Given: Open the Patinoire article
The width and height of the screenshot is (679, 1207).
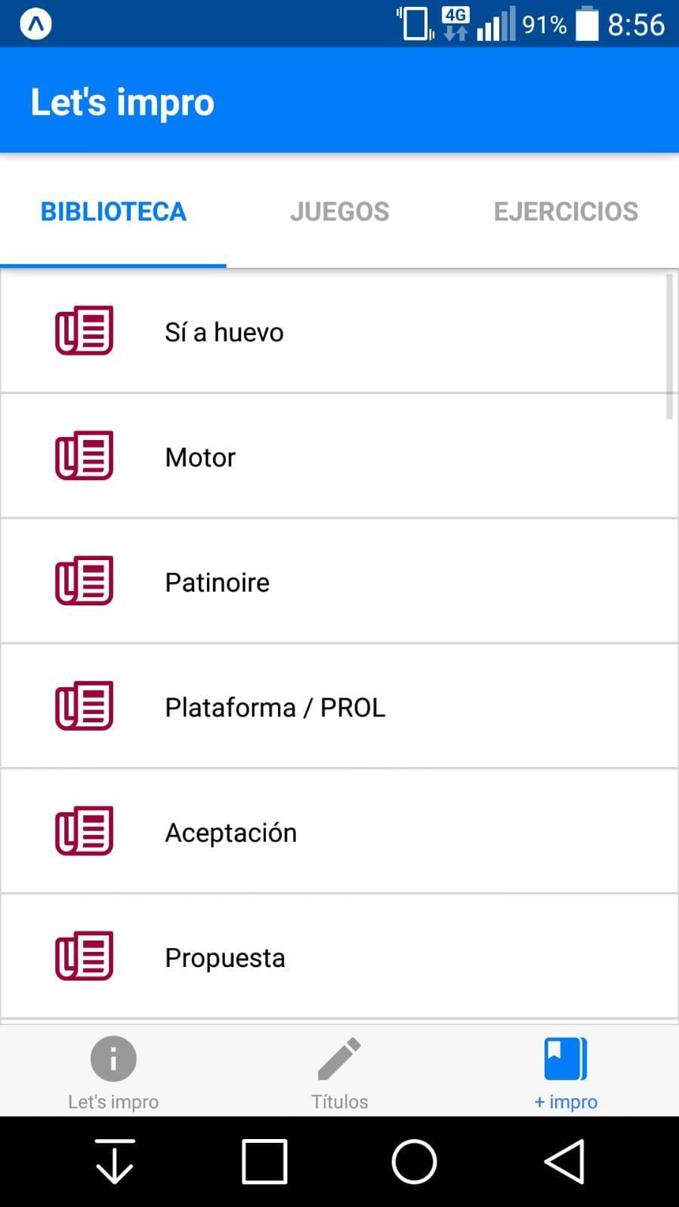Looking at the screenshot, I should (339, 580).
